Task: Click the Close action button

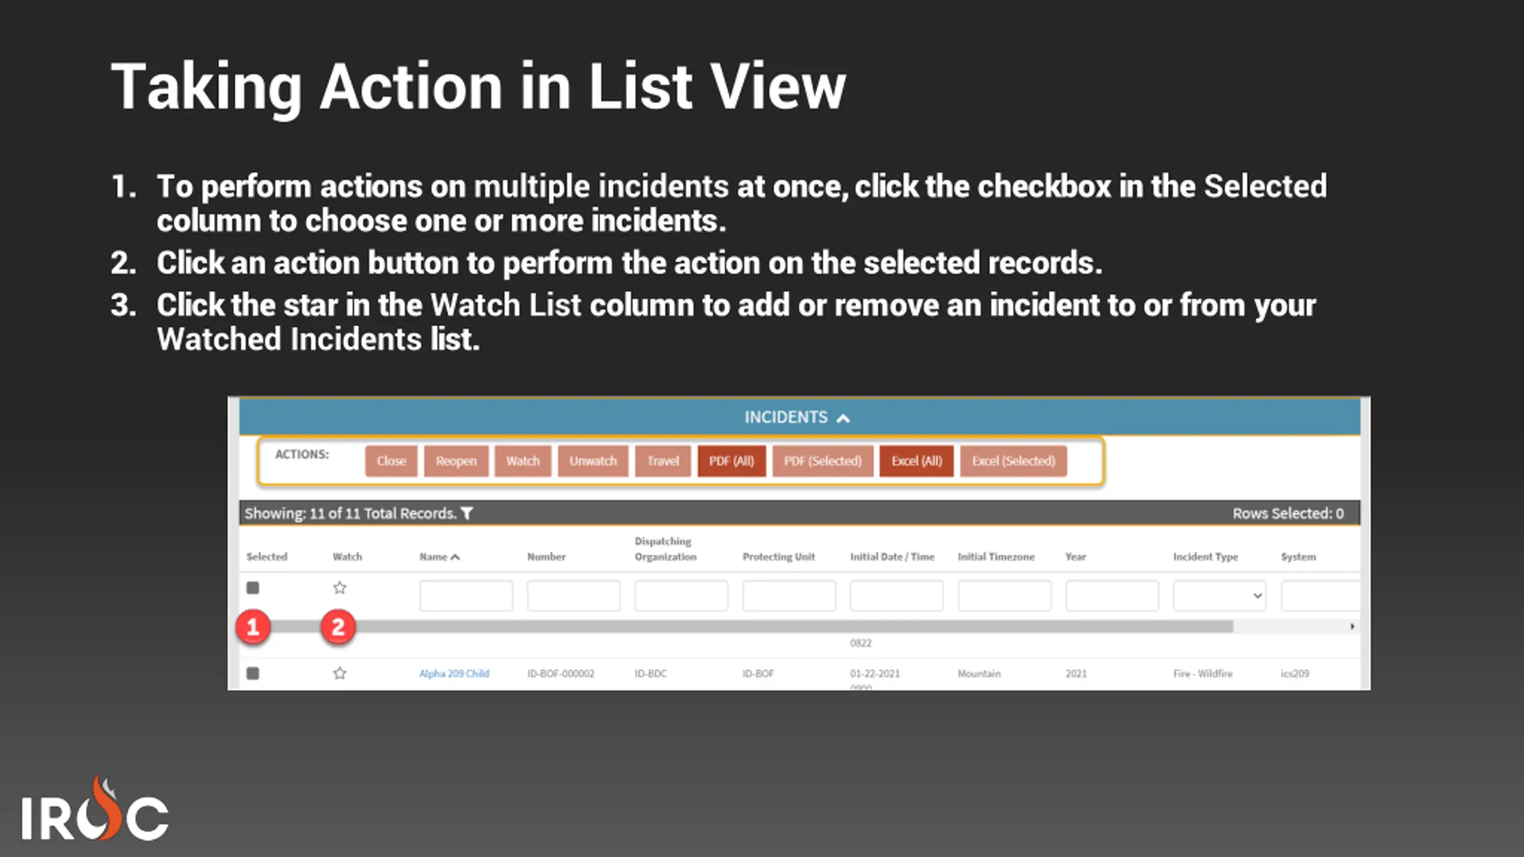Action: click(391, 461)
